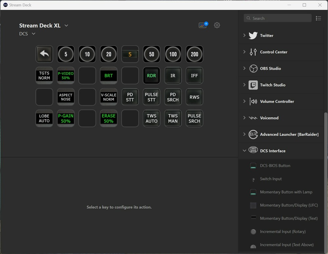The image size is (328, 254).
Task: Select the TGTS NORM key
Action: pos(44,75)
